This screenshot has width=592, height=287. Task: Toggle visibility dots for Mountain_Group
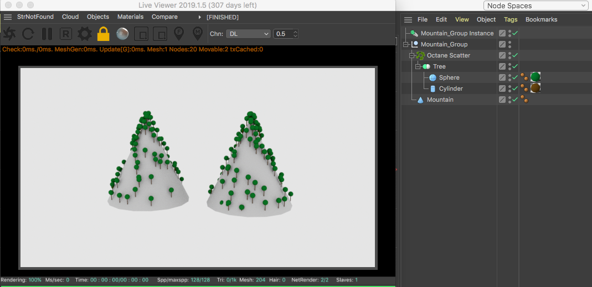tap(509, 44)
